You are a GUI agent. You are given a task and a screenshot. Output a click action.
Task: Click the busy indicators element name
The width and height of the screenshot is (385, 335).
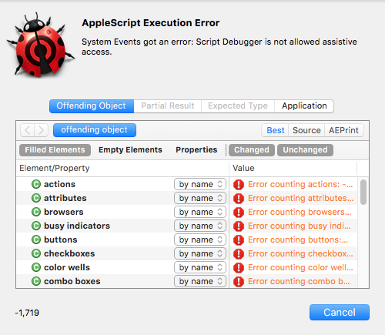point(77,226)
